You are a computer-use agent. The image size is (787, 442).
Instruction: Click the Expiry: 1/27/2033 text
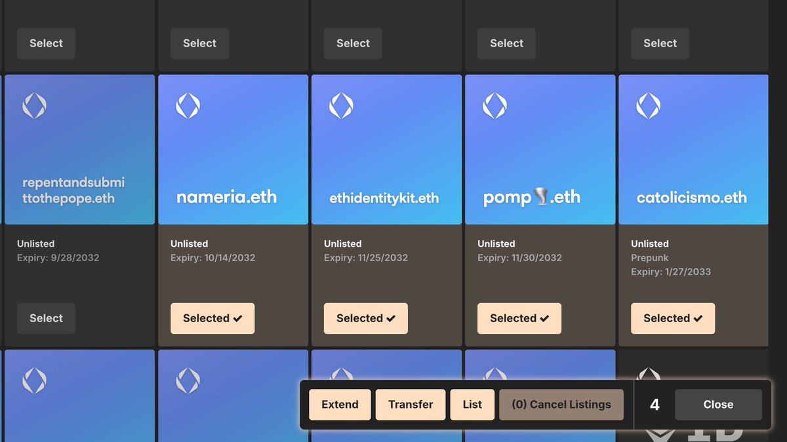click(x=670, y=272)
